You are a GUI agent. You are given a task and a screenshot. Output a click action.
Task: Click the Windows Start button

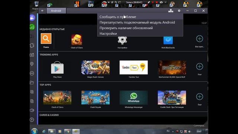pyautogui.click(x=35, y=131)
